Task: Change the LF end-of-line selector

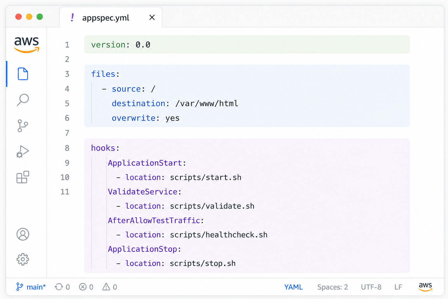Action: click(398, 287)
